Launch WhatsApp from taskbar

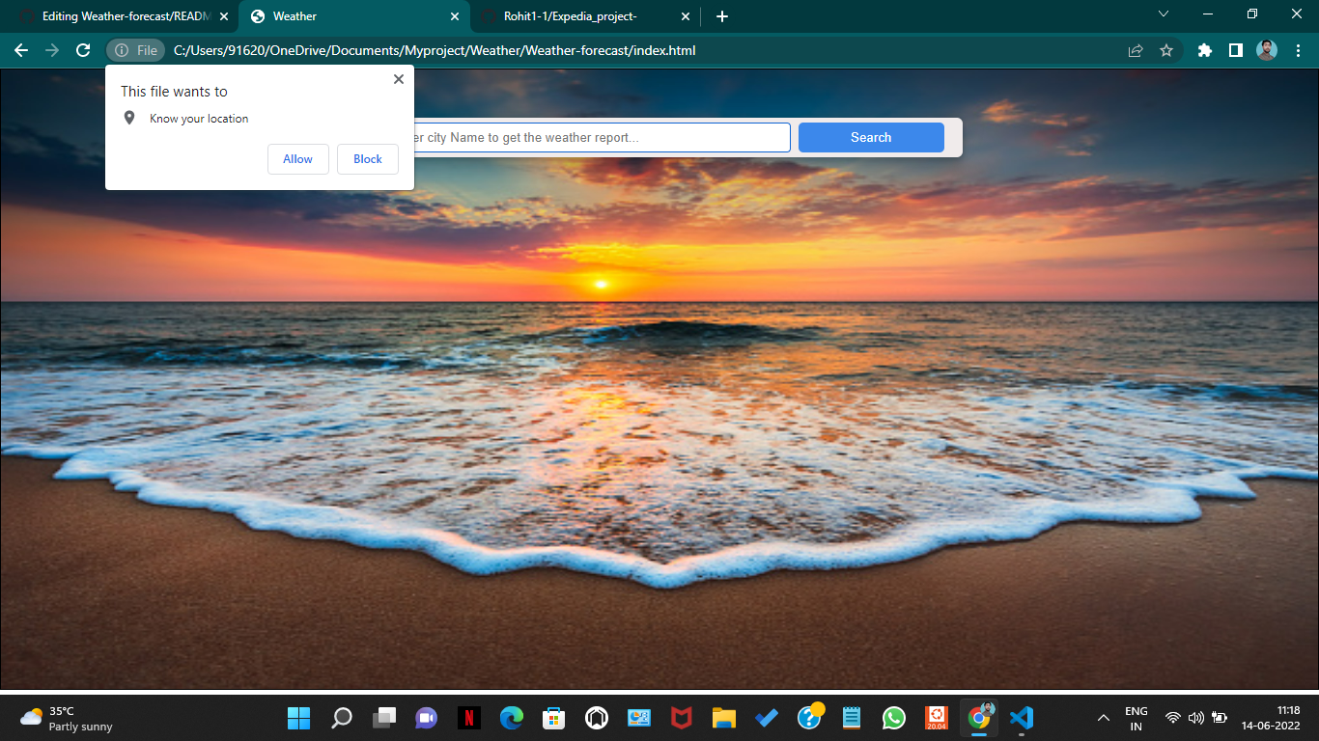(894, 718)
